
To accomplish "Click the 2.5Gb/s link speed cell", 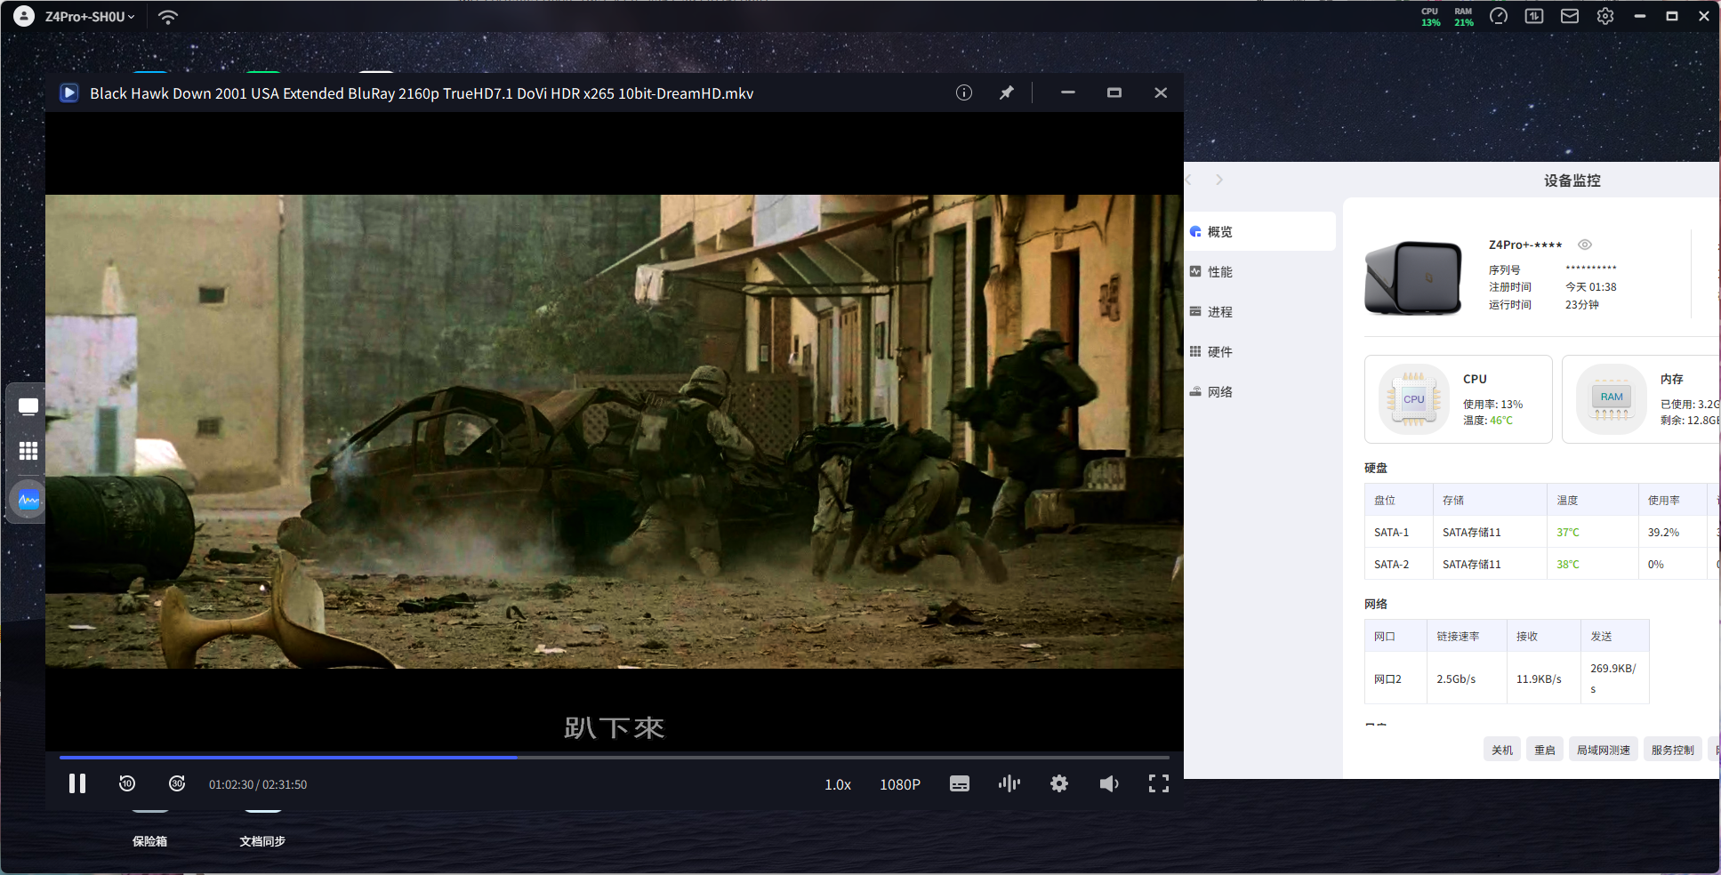I will [x=1456, y=678].
